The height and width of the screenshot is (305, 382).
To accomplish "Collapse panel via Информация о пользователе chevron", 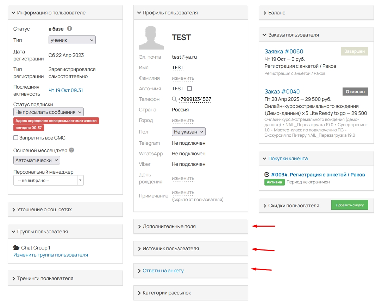I will pyautogui.click(x=13, y=13).
